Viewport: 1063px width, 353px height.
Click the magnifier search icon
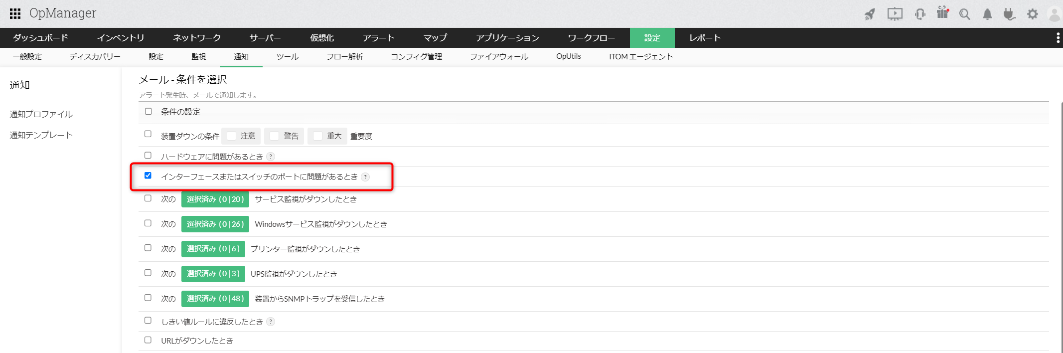click(965, 14)
